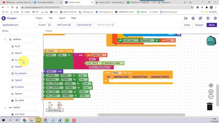
Task: Click the horizontal workspace scrollbar
Action: (x=141, y=115)
